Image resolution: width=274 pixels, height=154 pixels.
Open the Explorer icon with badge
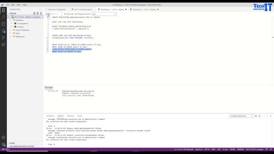tap(3, 31)
